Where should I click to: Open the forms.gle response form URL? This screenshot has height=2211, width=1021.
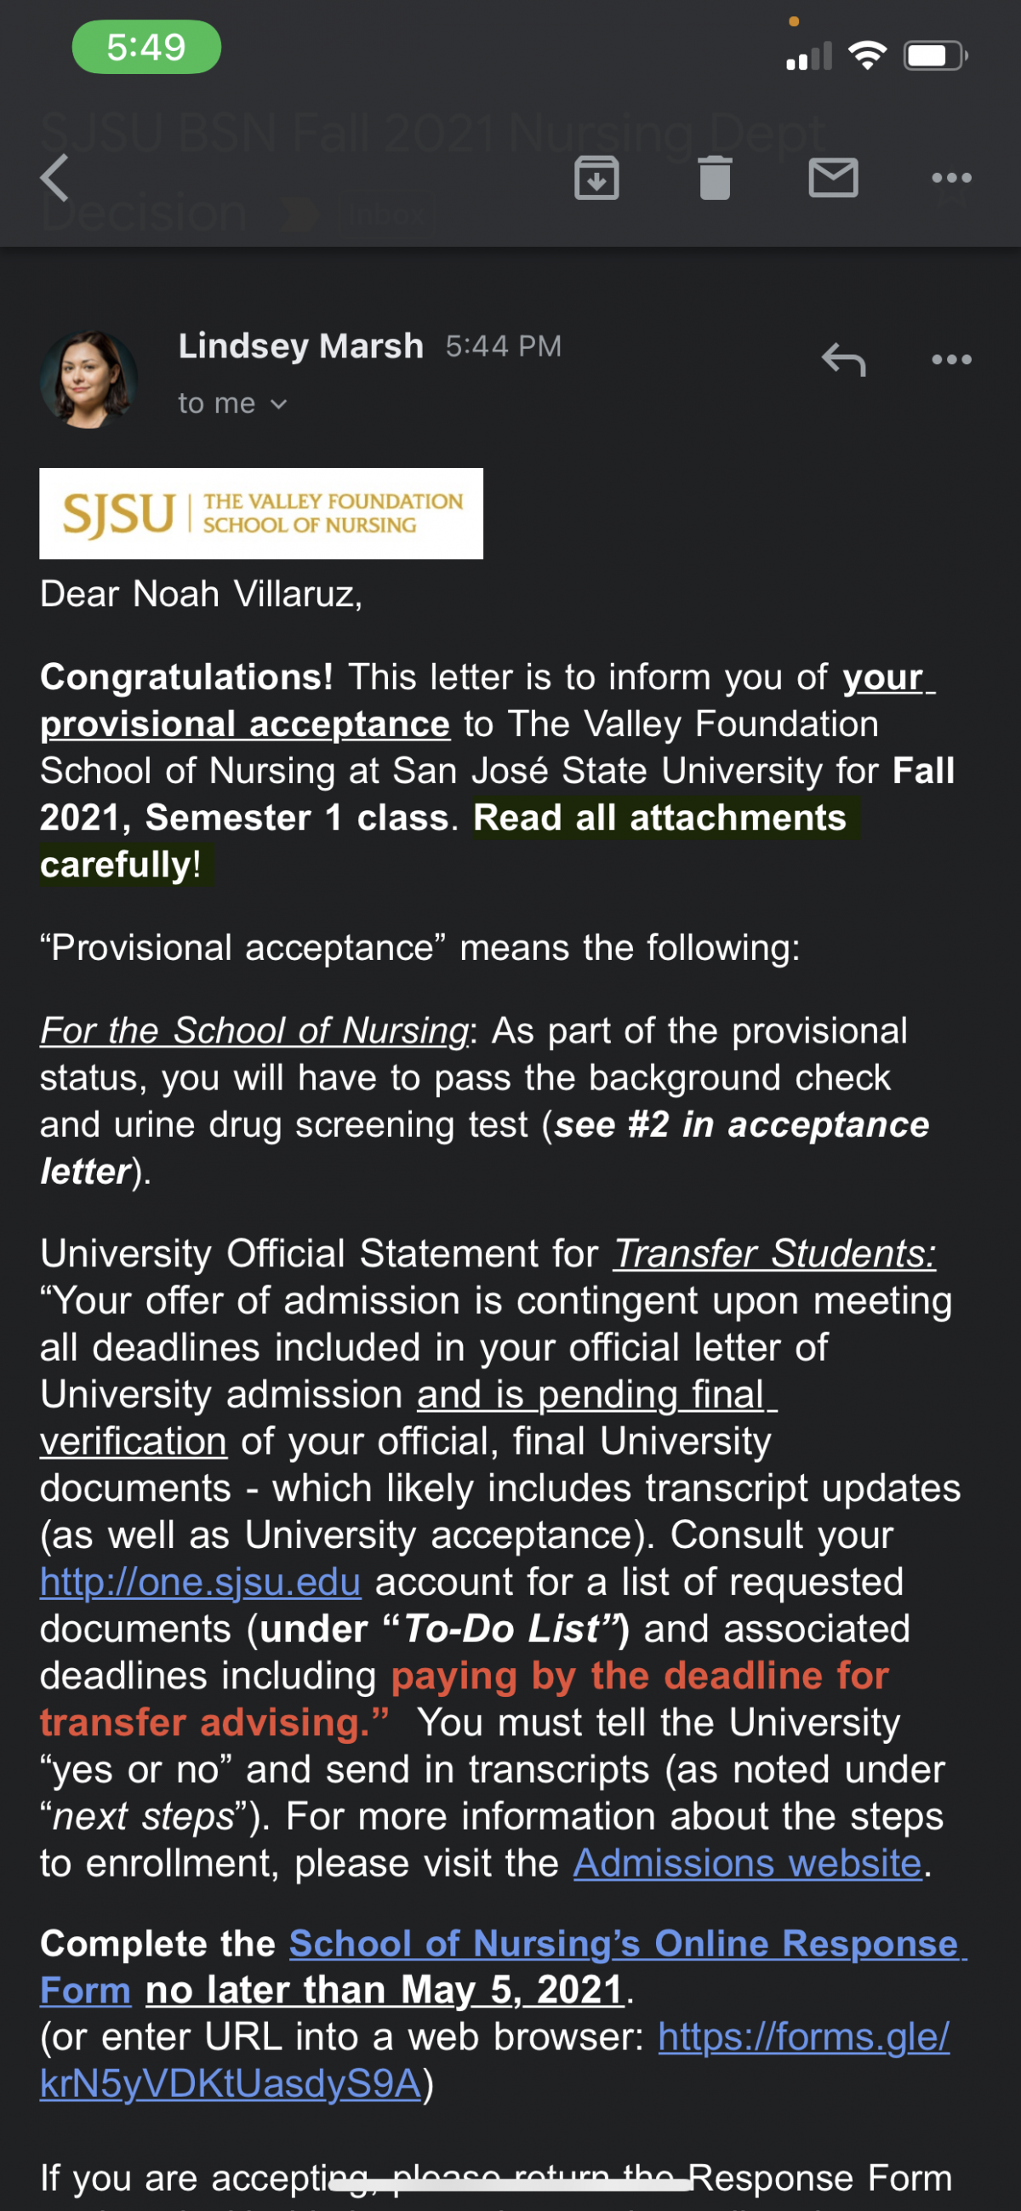(494, 2059)
